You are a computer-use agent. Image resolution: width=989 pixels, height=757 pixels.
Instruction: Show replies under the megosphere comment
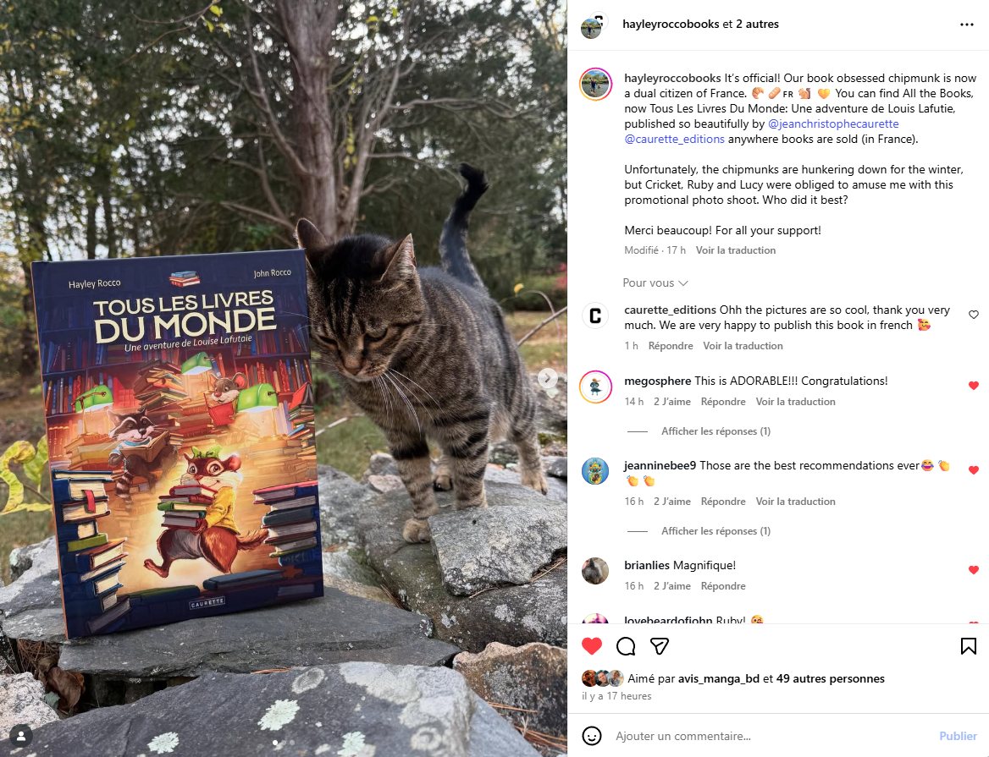point(716,431)
